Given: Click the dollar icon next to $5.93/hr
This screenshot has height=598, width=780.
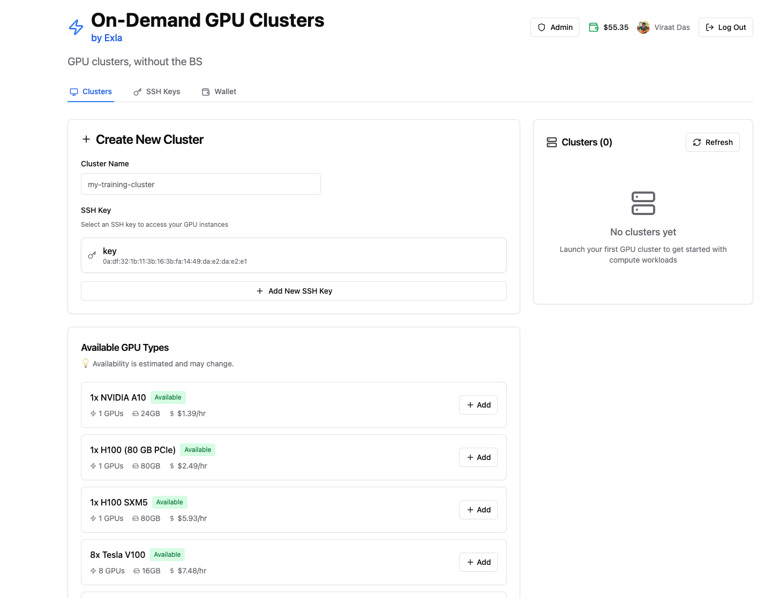Looking at the screenshot, I should [172, 518].
